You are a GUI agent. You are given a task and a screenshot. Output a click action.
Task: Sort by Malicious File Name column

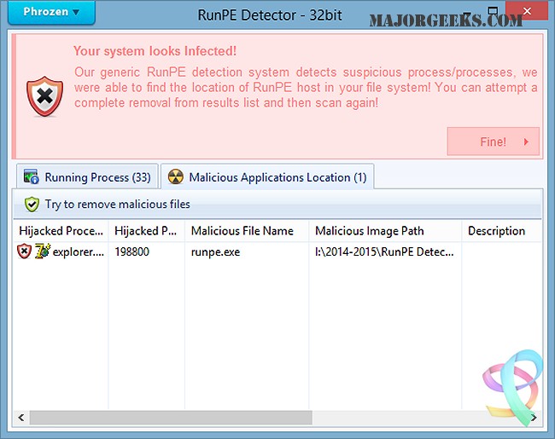[x=247, y=231]
